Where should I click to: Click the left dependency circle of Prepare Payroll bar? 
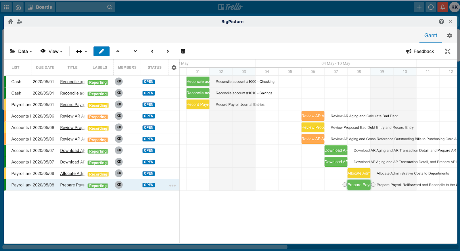344,185
